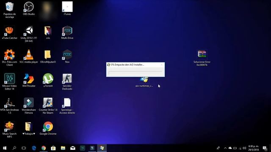The width and height of the screenshot is (271, 152).
Task: Open clock and date flyout
Action: [254, 148]
